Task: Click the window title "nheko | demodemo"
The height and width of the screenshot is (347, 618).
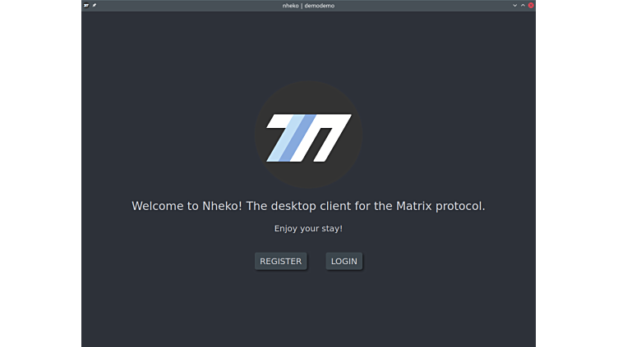Action: pos(308,5)
